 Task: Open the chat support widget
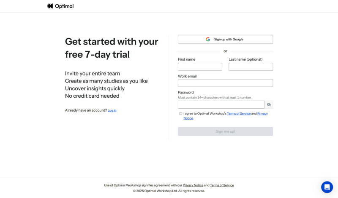(327, 187)
